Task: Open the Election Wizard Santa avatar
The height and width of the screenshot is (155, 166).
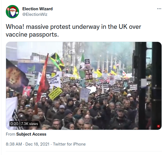Action: tap(12, 12)
